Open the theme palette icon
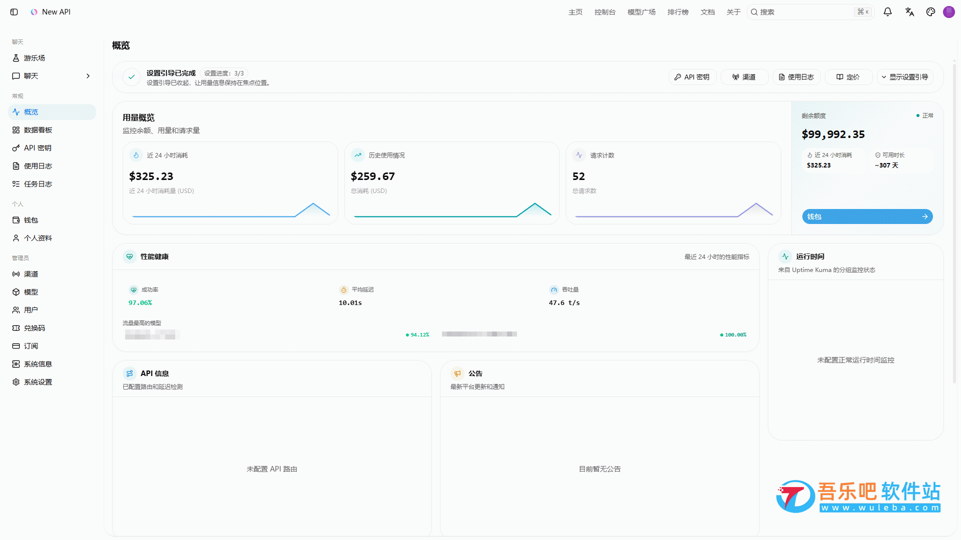 tap(930, 12)
